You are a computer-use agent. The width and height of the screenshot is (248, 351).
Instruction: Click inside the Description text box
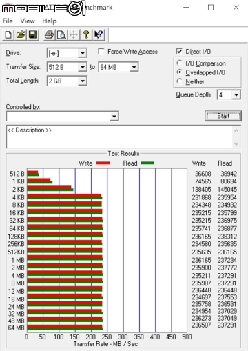point(119,137)
